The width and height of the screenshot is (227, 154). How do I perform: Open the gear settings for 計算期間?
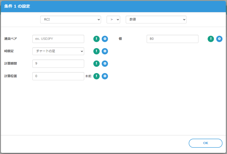(105, 64)
